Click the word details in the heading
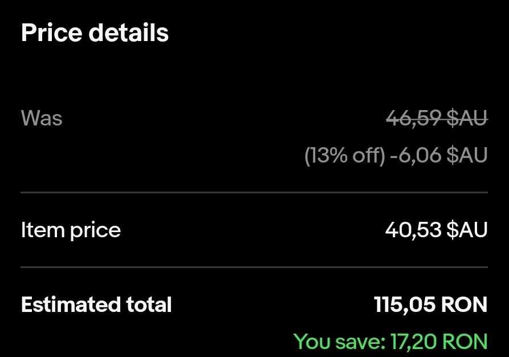Viewport: 509px width, 357px height. pyautogui.click(x=129, y=33)
